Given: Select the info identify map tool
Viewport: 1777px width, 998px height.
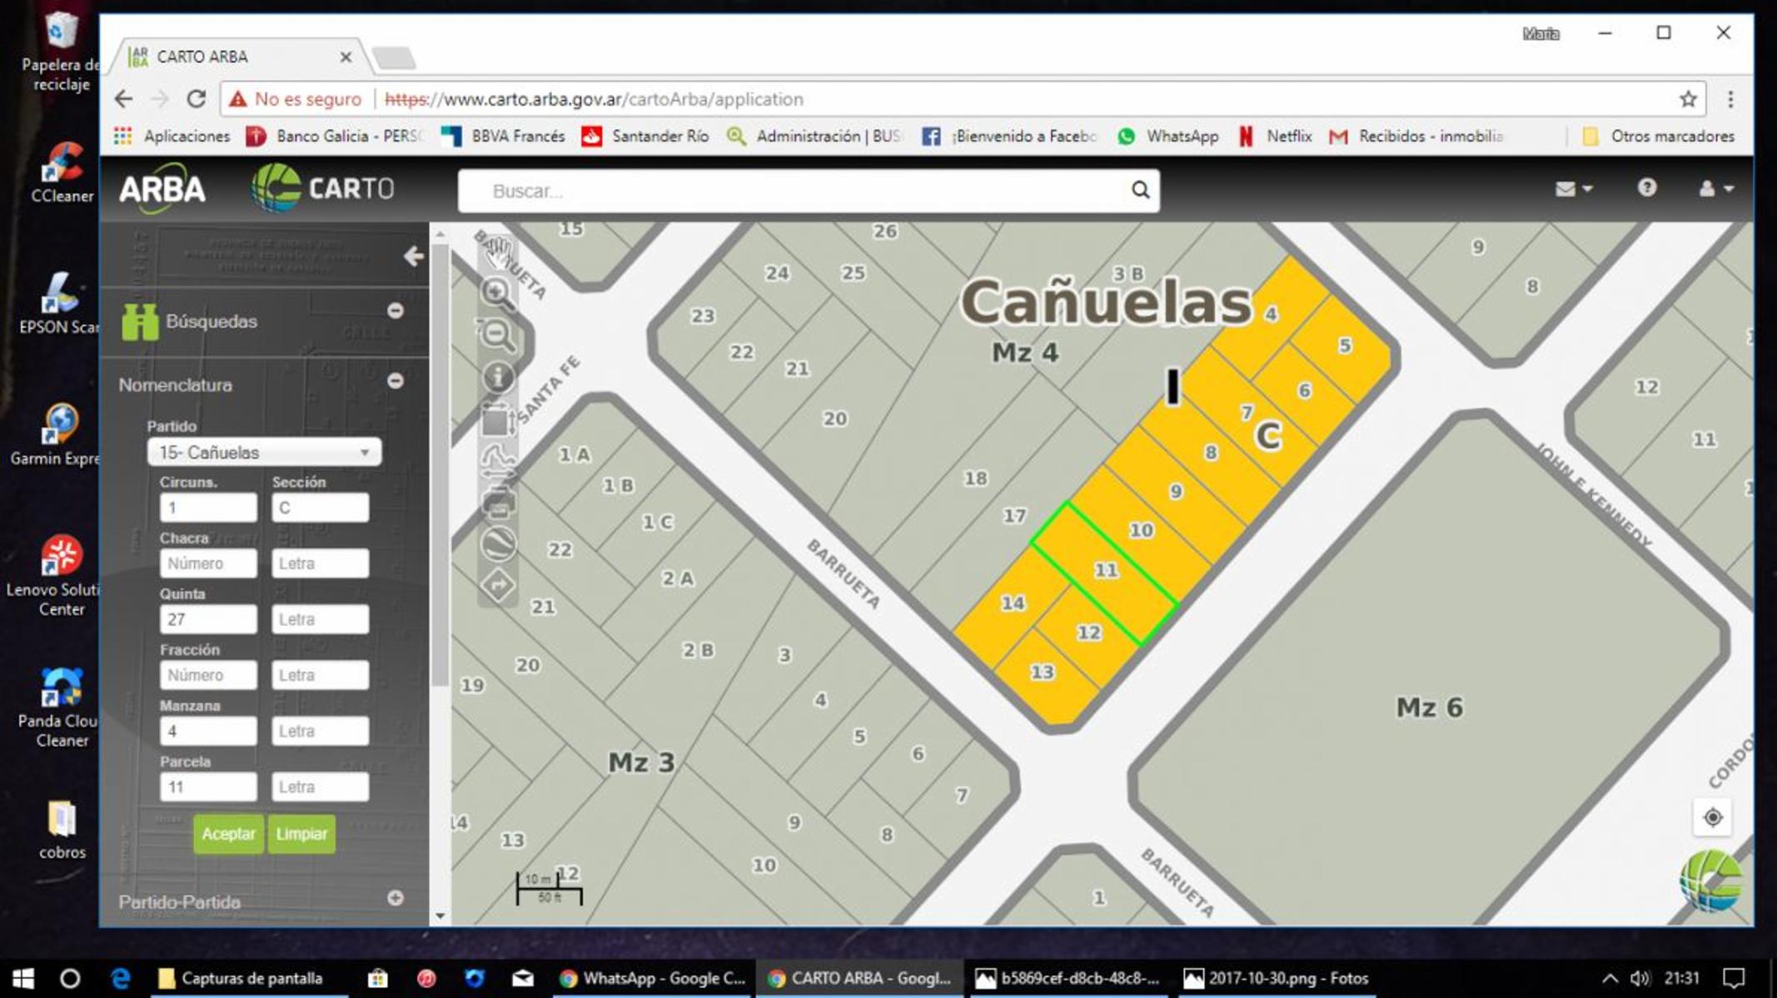Looking at the screenshot, I should point(498,377).
